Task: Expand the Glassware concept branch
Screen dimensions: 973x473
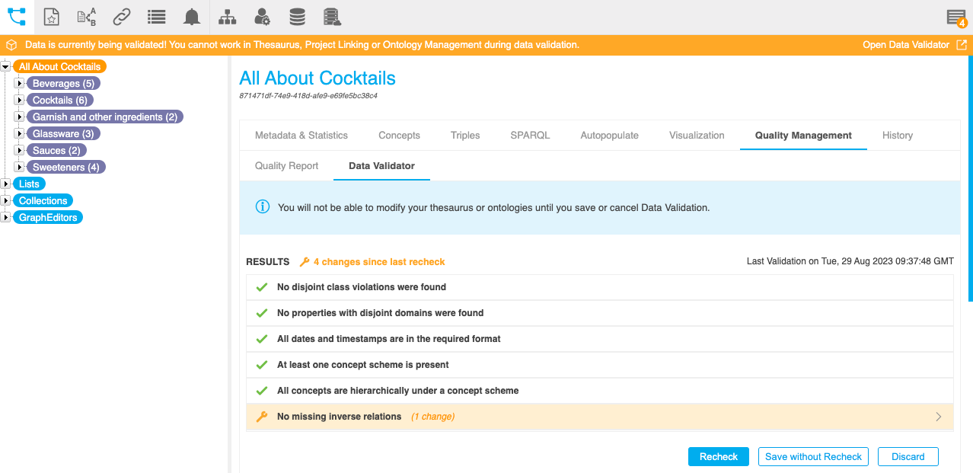Action: 18,133
